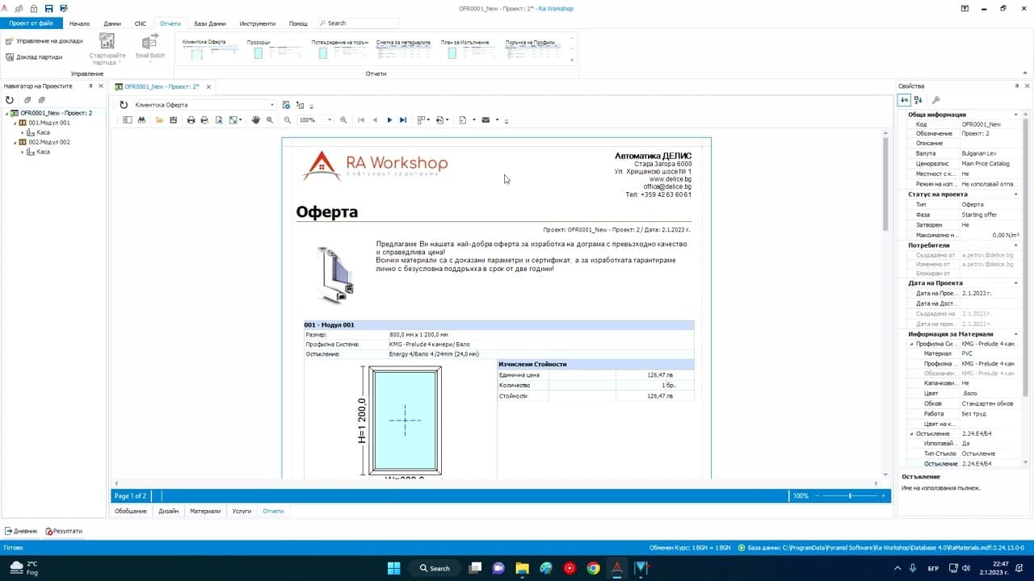Save the report with diskette icon

pyautogui.click(x=173, y=120)
